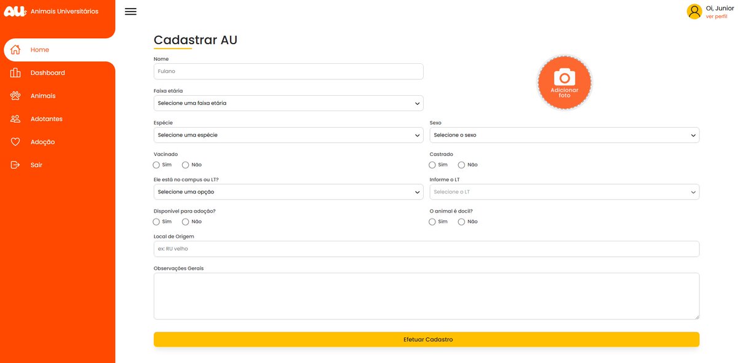Choose Não for O animal é dócil
738x363 pixels.
462,222
